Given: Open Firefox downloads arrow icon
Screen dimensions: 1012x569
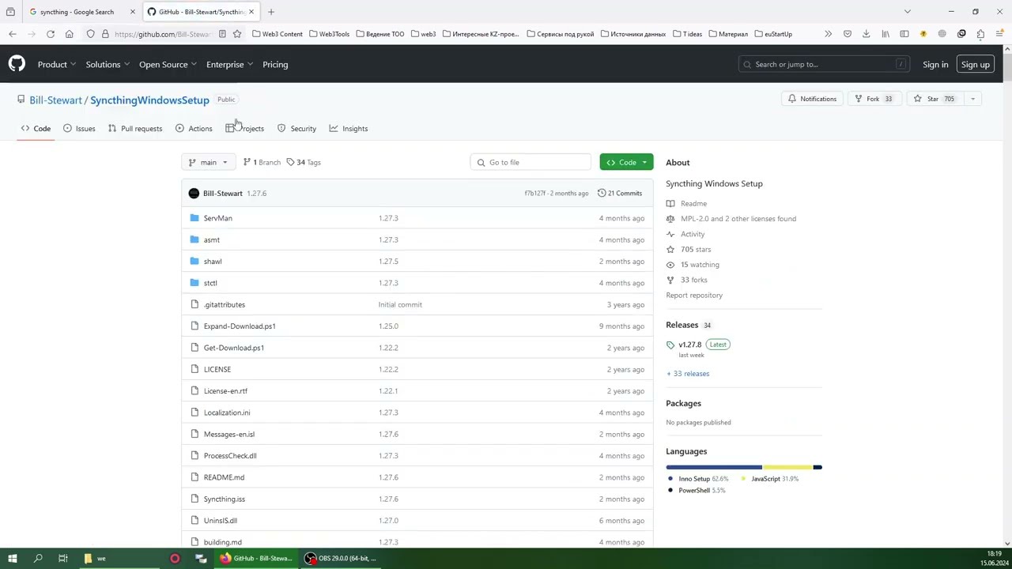Looking at the screenshot, I should 867,34.
